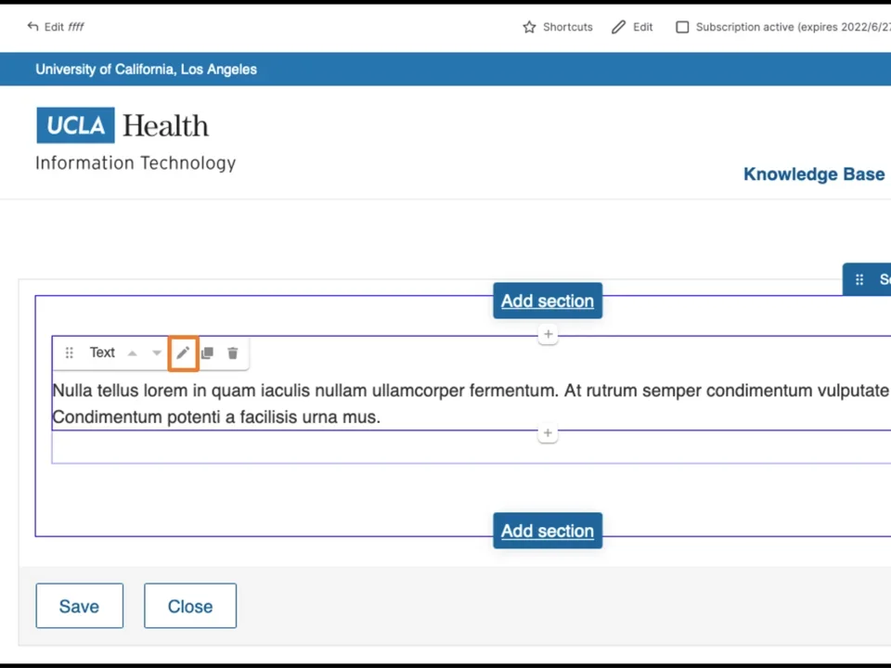891x668 pixels.
Task: Click the University of California, Los Angeles link
Action: [x=146, y=70]
